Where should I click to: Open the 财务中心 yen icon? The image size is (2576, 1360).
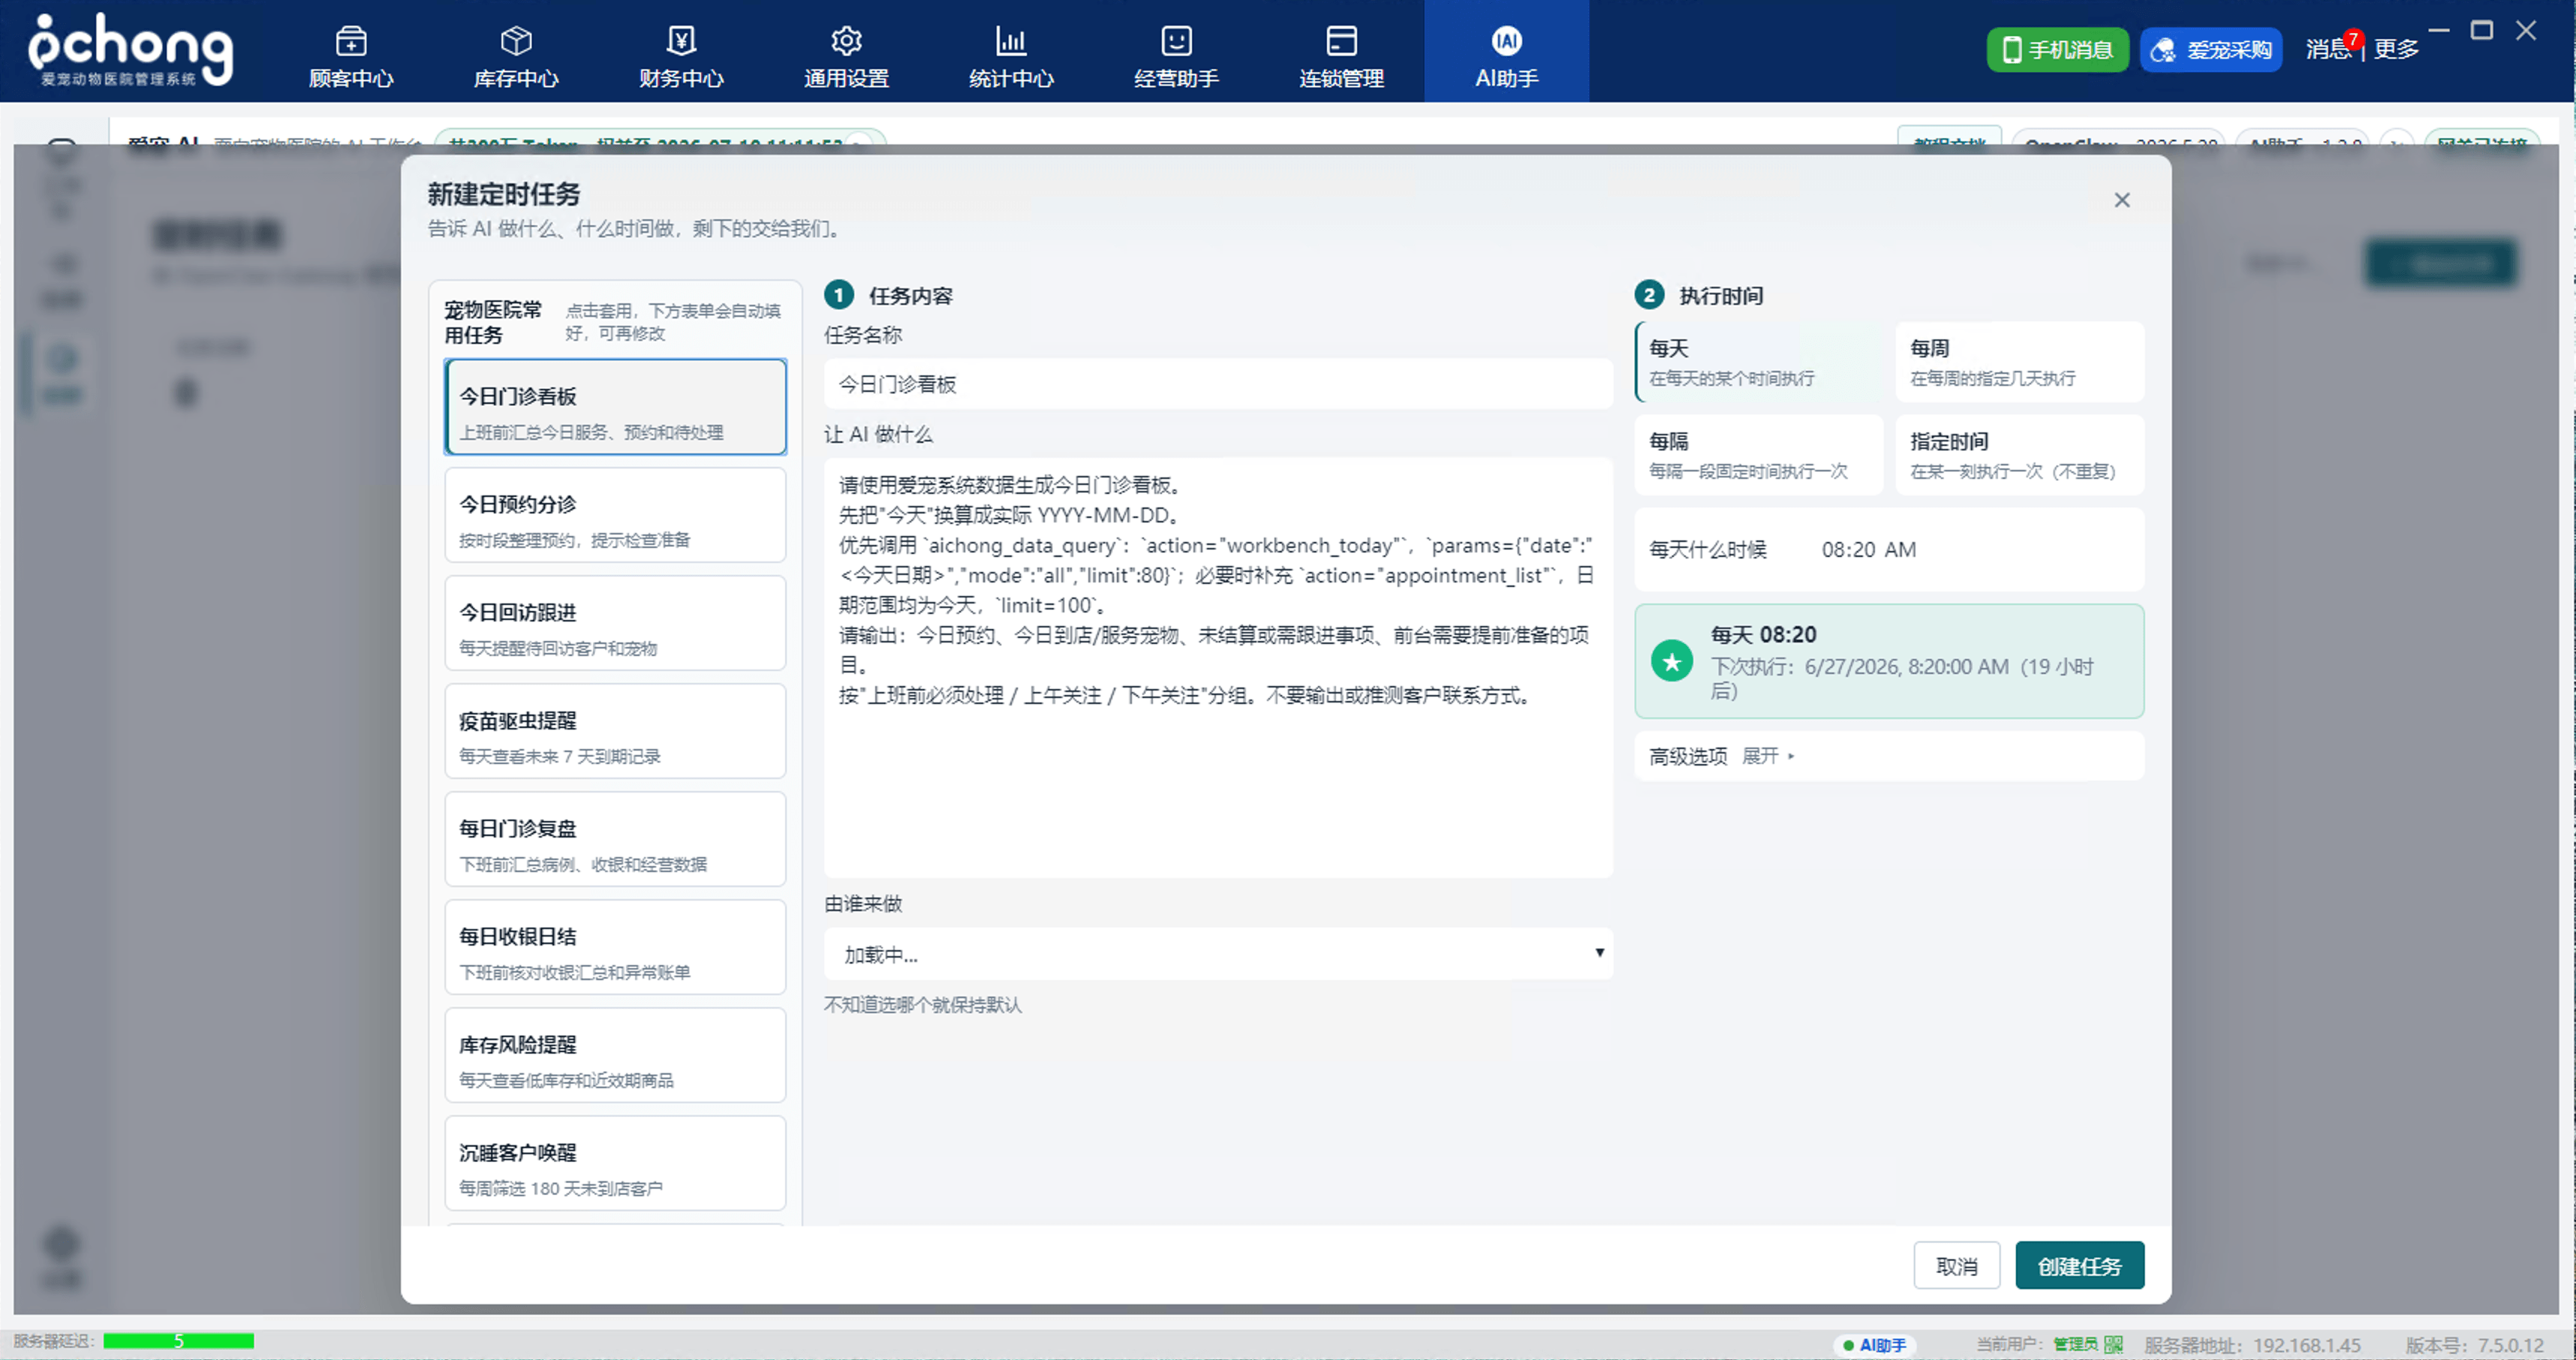681,41
